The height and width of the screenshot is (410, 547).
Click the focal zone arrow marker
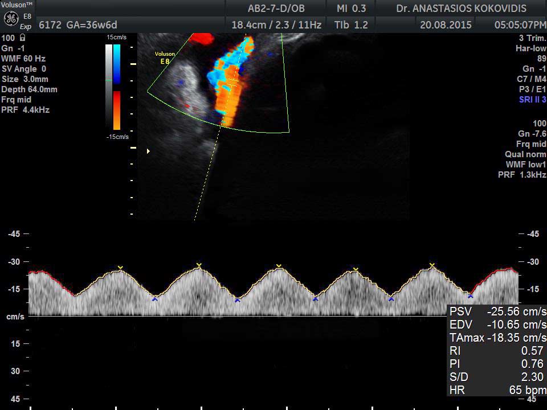(148, 151)
